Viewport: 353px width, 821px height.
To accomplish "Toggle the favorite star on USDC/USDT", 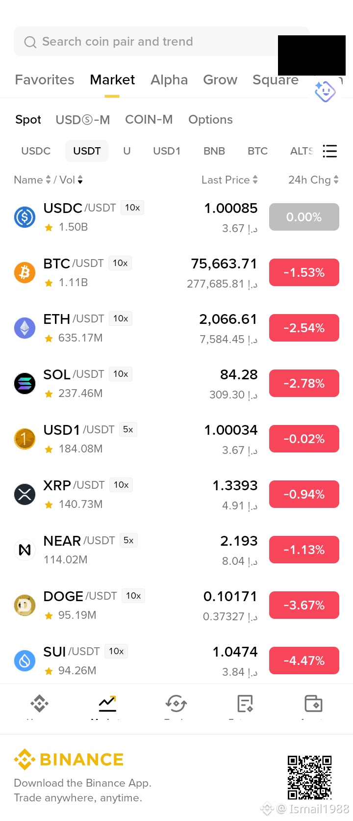I will coord(49,227).
